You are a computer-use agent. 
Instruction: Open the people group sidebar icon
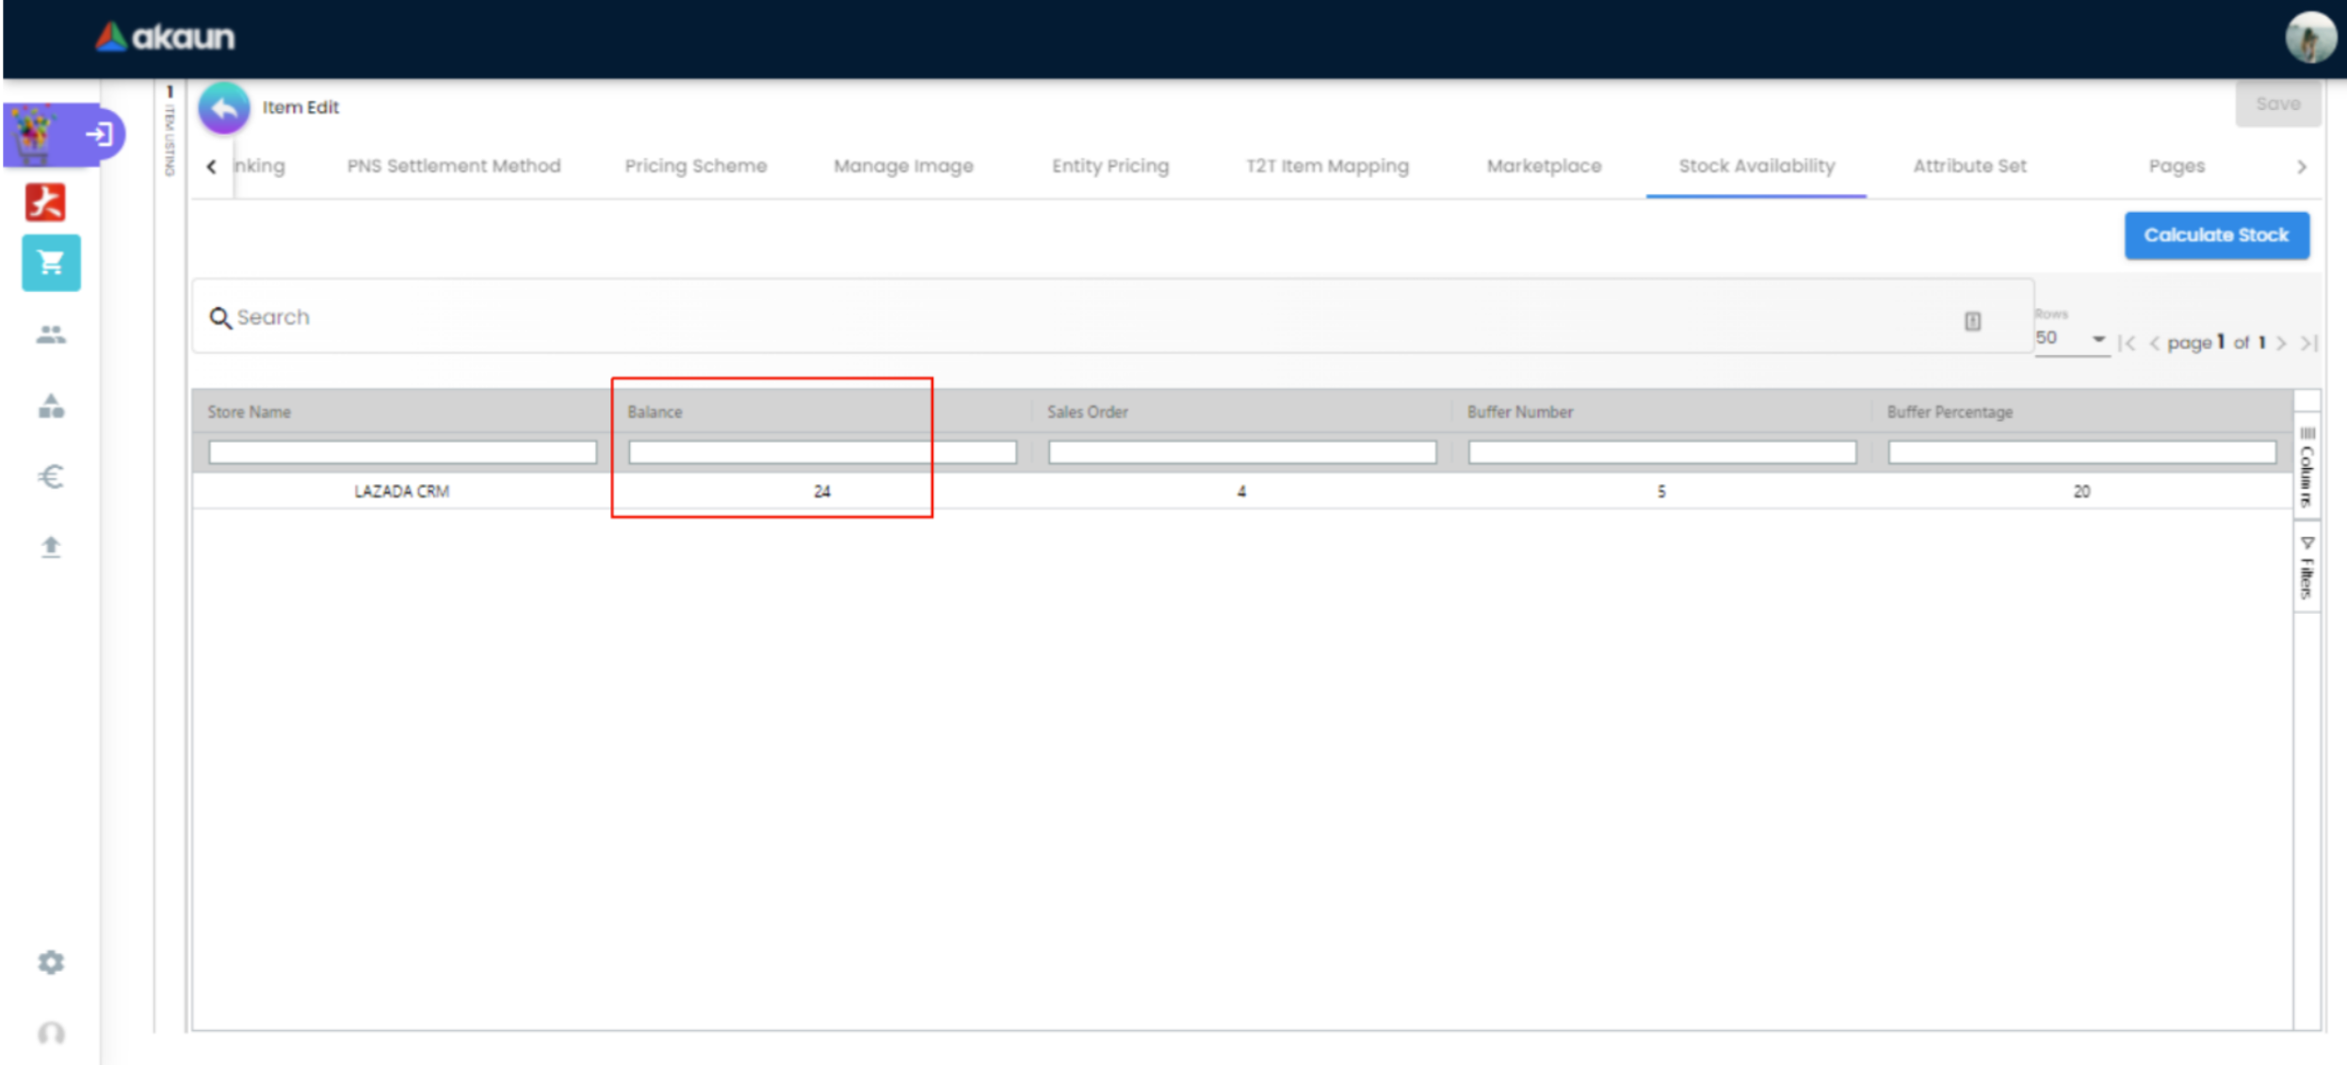[51, 334]
